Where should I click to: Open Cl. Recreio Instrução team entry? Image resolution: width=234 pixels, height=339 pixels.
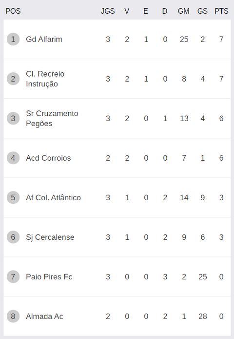45,79
